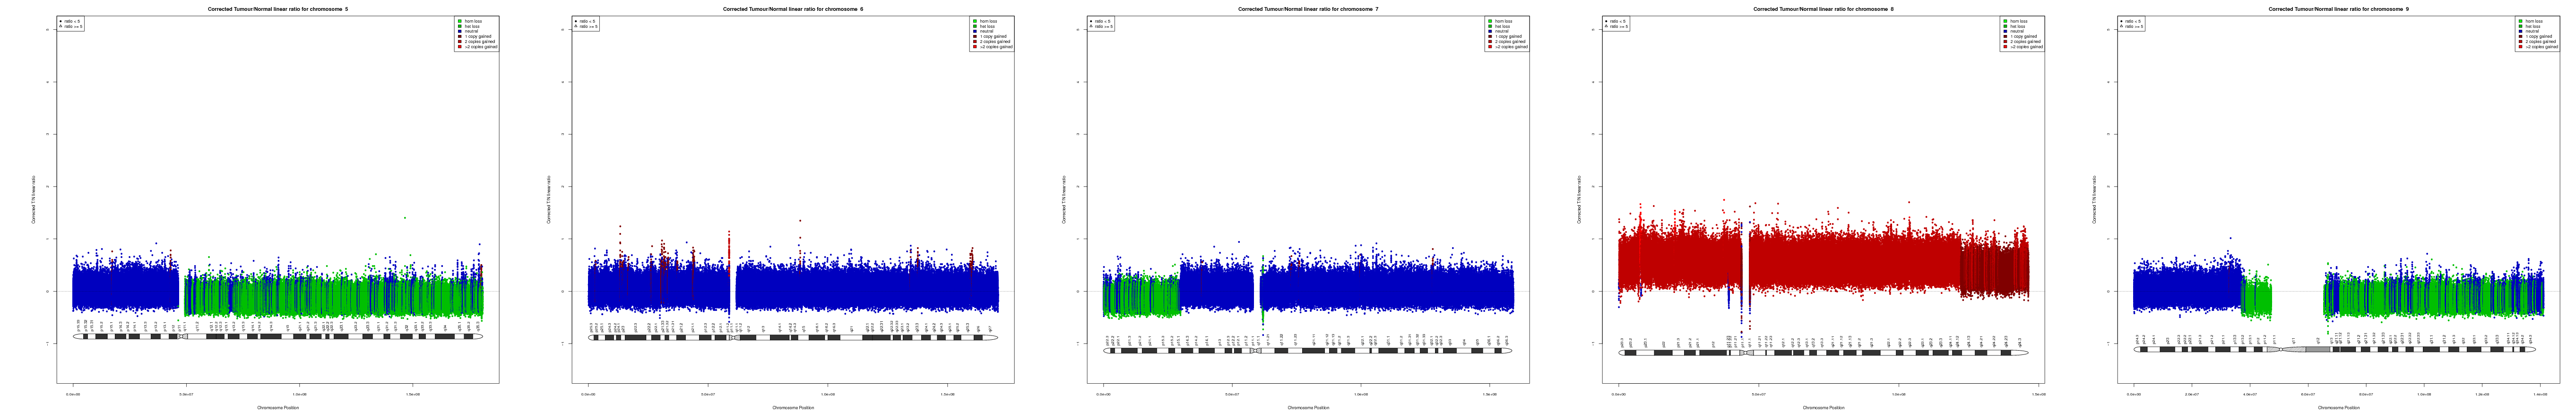The image size is (2576, 413).
Task: Click the '1 copy gained' label in chromosome 5 legend
Action: (478, 36)
